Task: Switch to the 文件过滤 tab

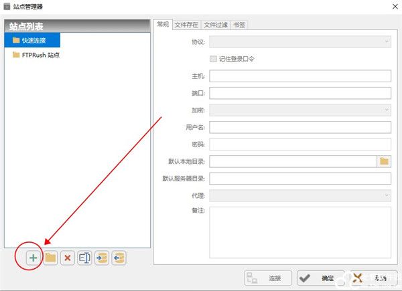Action: point(216,25)
